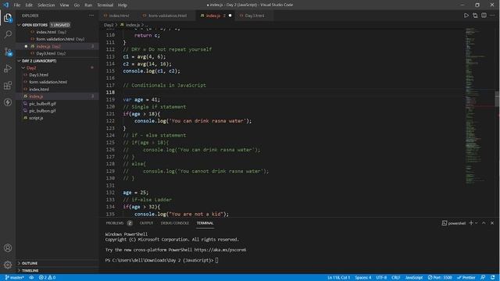
Task: Select the powershell terminal selector
Action: pos(453,223)
